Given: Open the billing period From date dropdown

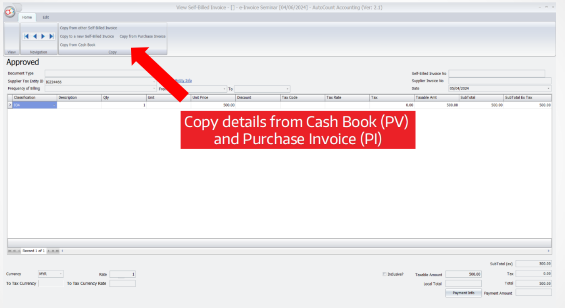Looking at the screenshot, I should 225,89.
